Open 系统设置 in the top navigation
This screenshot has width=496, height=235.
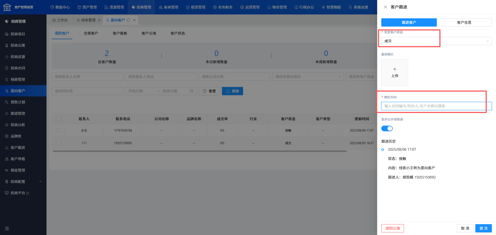(358, 7)
